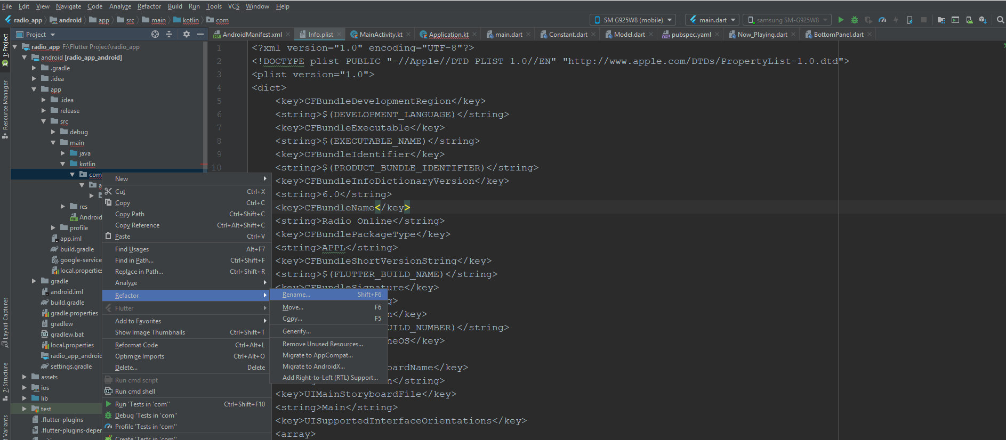Open New submenu in context menu
This screenshot has height=440, width=1006.
pyautogui.click(x=187, y=179)
